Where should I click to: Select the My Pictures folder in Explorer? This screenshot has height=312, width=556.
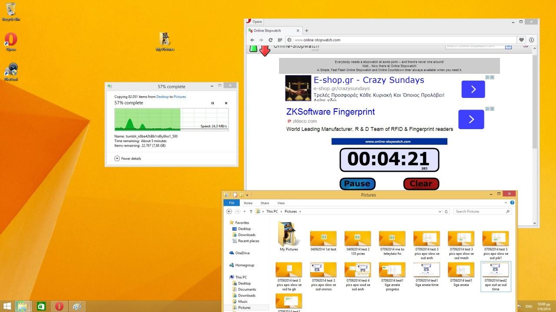point(289,237)
